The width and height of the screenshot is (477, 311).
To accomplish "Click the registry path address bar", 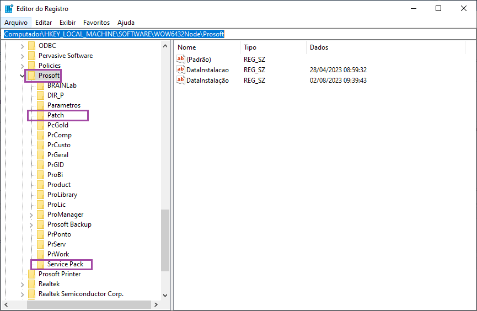I will (x=239, y=34).
